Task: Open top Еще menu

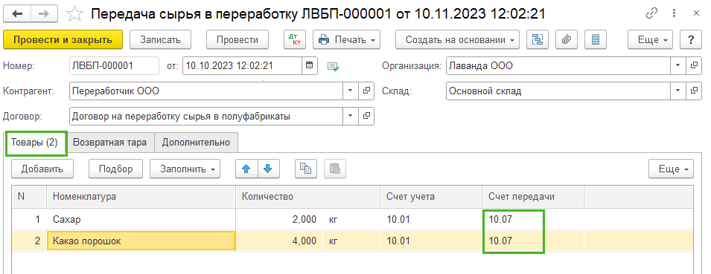Action: pos(650,40)
